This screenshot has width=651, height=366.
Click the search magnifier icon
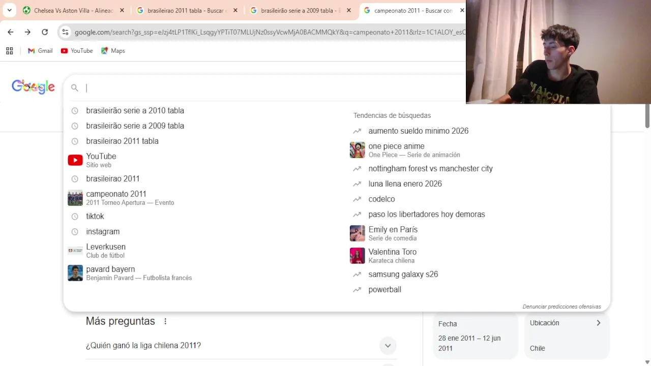[x=75, y=88]
